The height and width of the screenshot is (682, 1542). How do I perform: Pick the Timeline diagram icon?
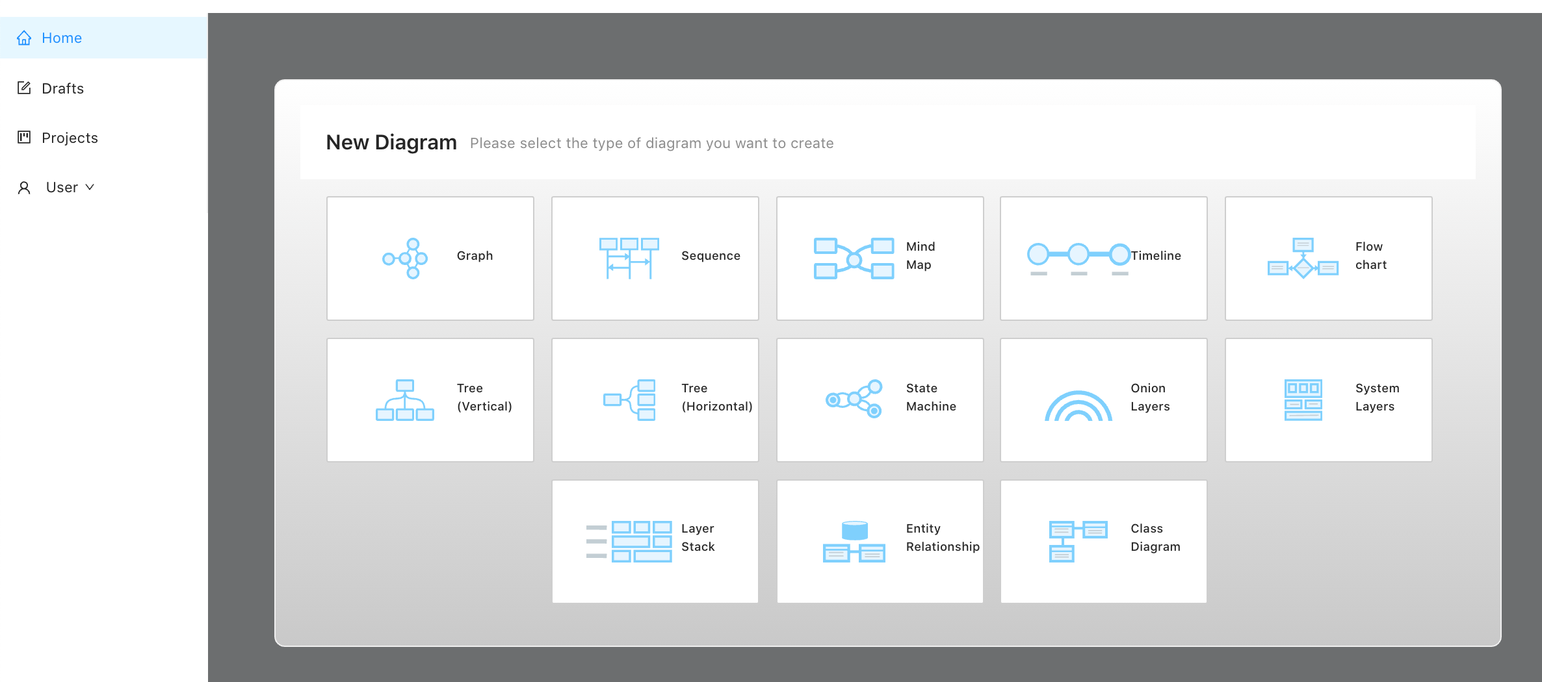[x=1078, y=259]
